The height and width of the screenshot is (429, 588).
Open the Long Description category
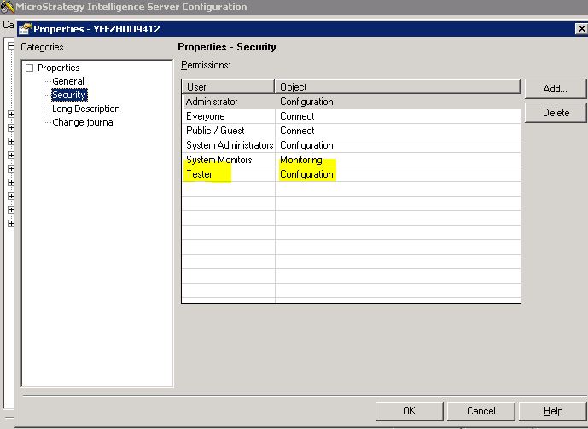coord(85,109)
